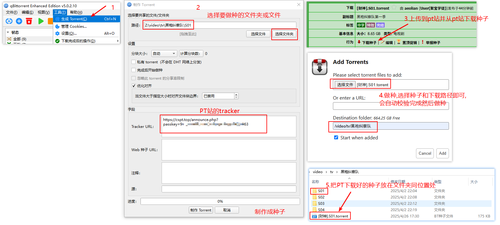Screen dimensions: 500x225
Task: Open the 视图(V) menu
Action: [44, 12]
